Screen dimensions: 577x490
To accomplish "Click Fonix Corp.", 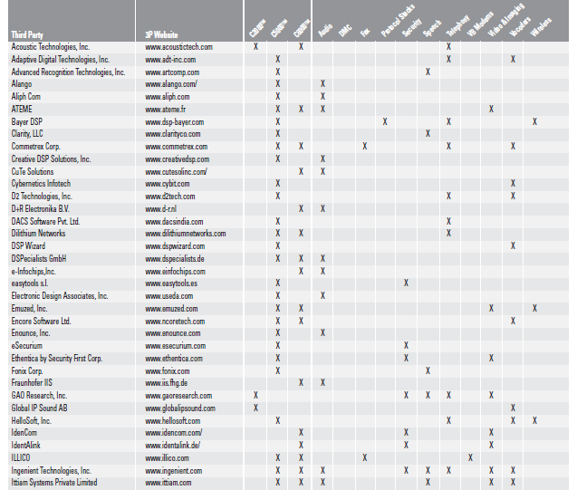I will [x=27, y=370].
